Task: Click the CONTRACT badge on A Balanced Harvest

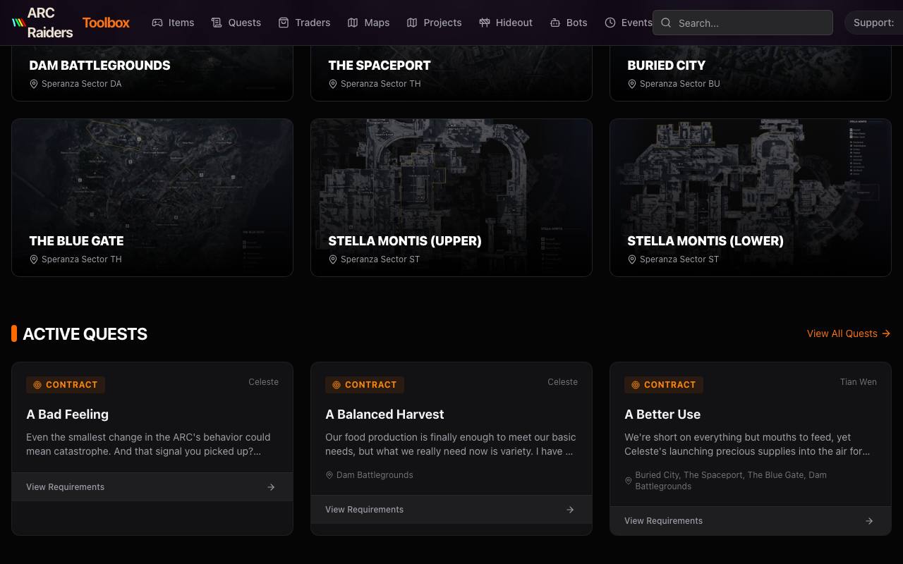Action: tap(365, 385)
